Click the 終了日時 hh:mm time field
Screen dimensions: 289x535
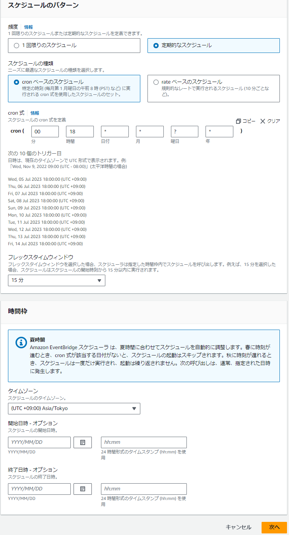pos(144,489)
